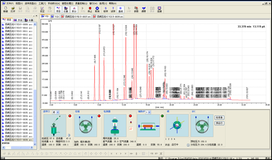Close the left side panel
The height and width of the screenshot is (160, 272).
tap(36, 15)
